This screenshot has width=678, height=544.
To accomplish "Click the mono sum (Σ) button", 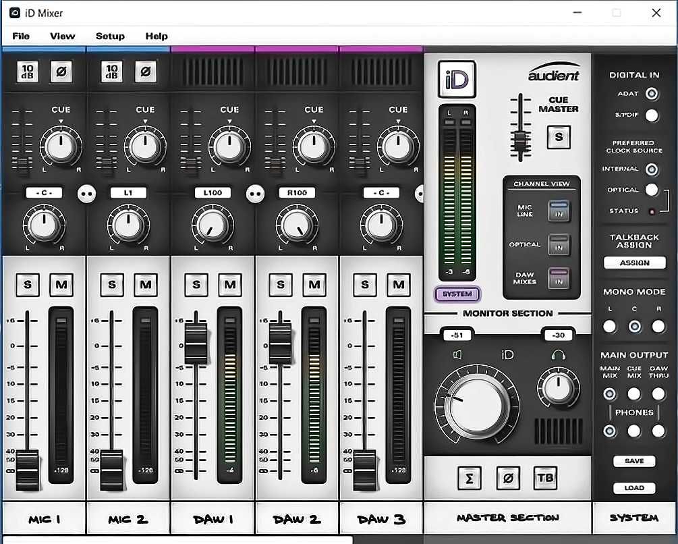I will [469, 479].
